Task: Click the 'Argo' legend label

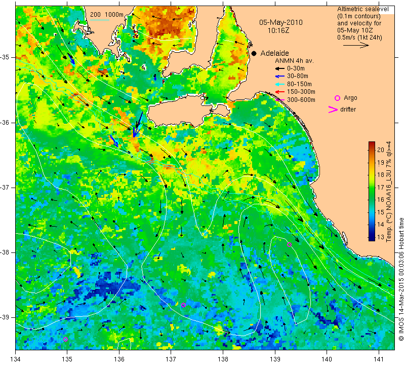Action: click(x=350, y=98)
